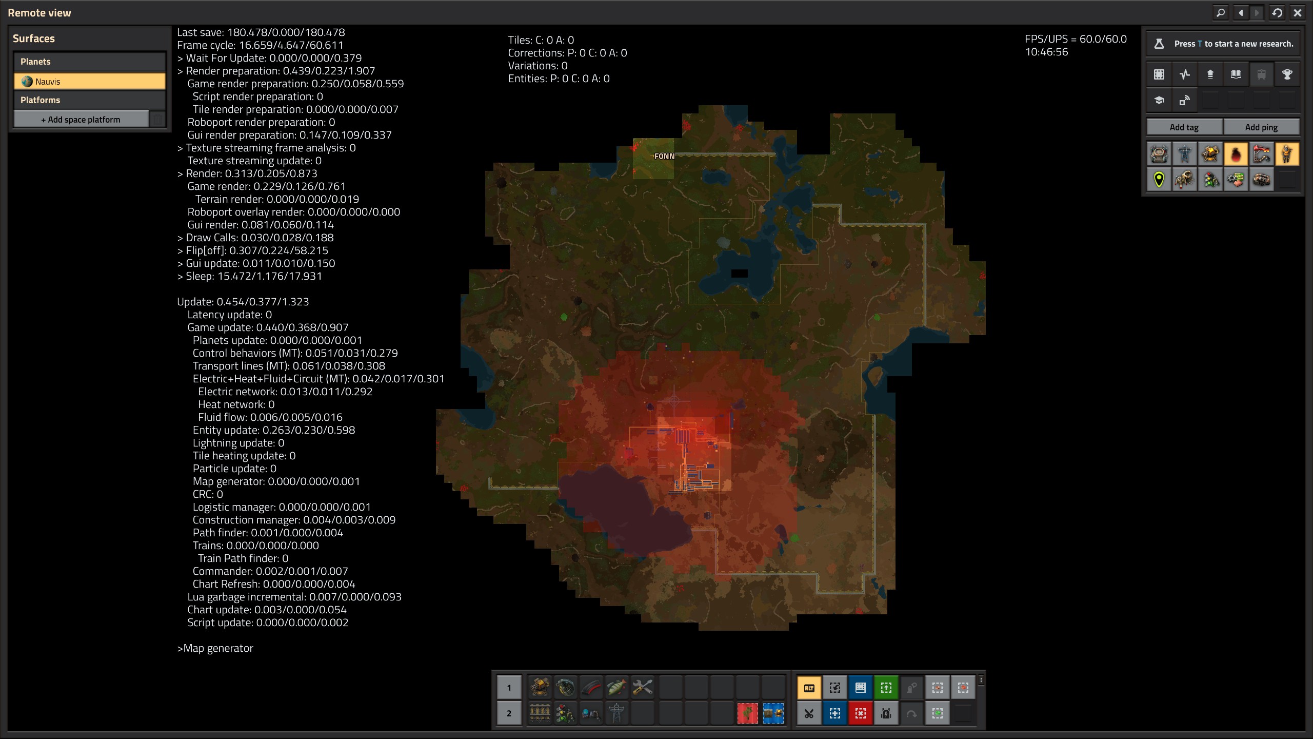Screen dimensions: 1313x739
Task: Select blue upgrade planner in quickbar
Action: coord(773,712)
